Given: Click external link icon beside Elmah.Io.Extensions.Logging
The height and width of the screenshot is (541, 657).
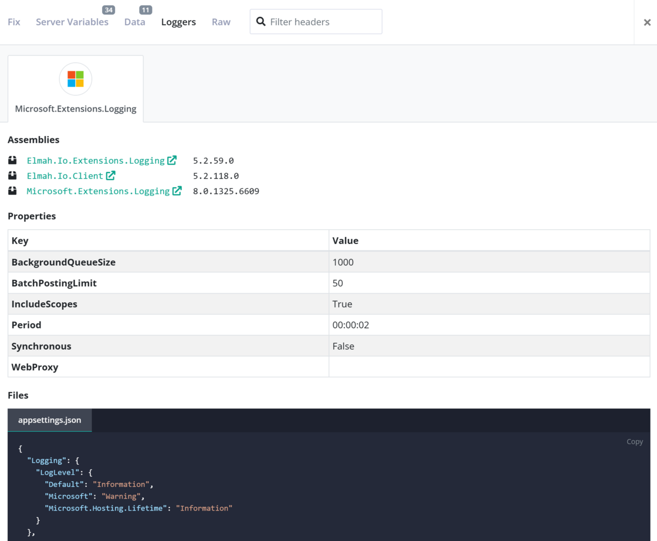Looking at the screenshot, I should (172, 160).
